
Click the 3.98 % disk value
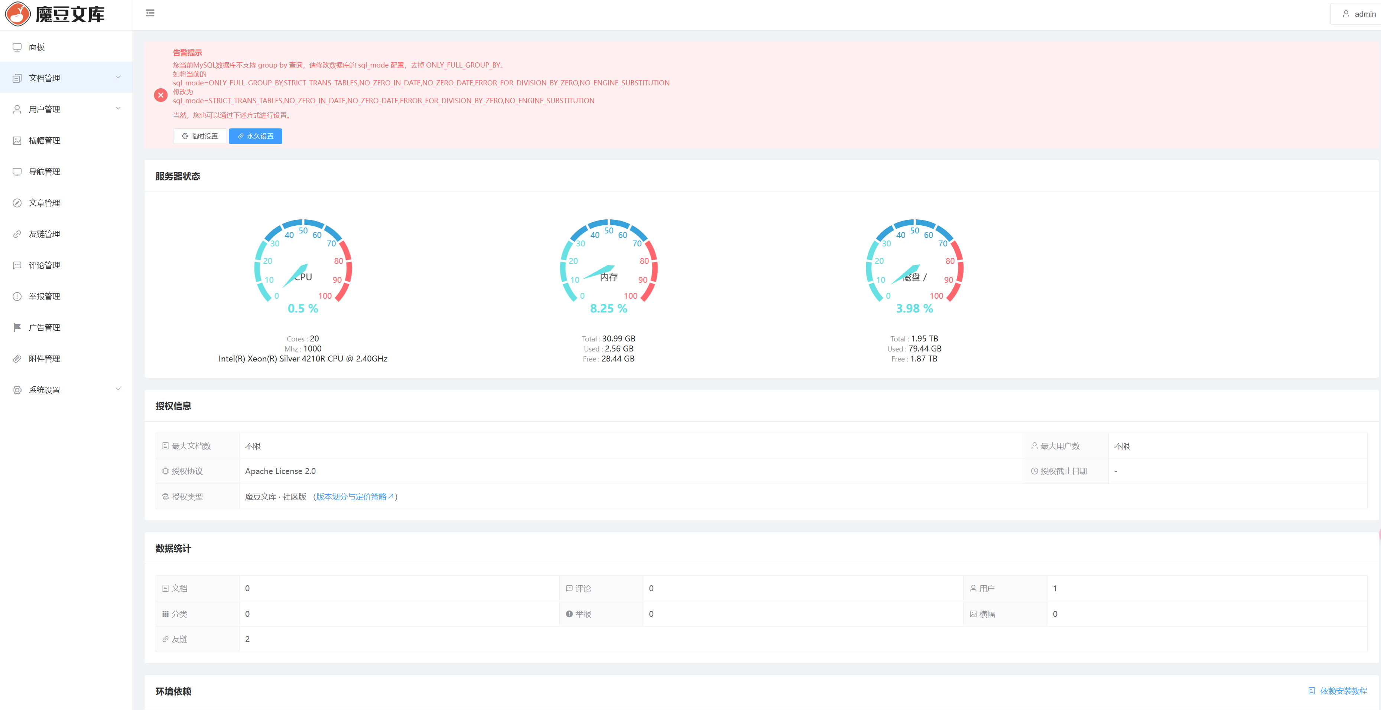tap(914, 309)
